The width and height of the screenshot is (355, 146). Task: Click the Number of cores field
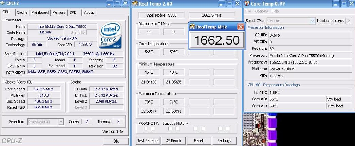point(348,21)
